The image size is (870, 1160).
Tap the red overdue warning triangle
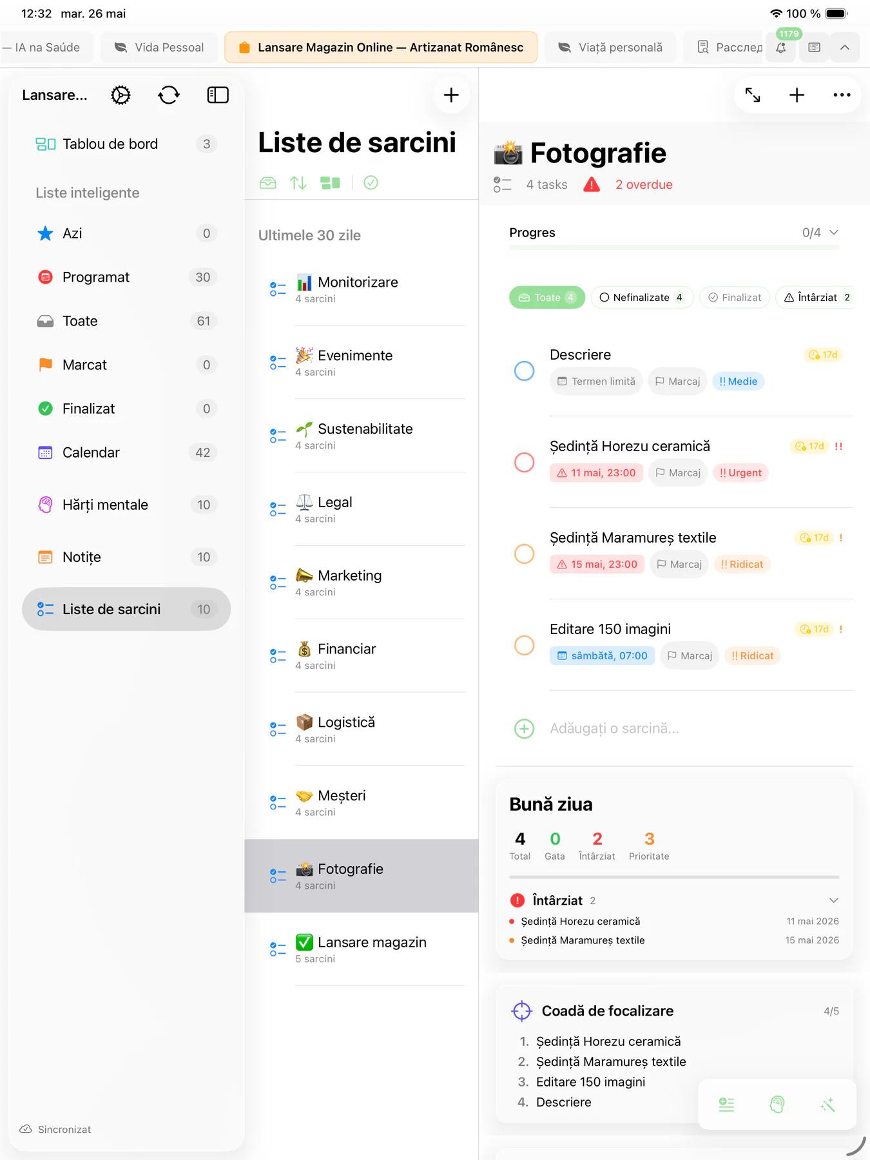click(592, 185)
